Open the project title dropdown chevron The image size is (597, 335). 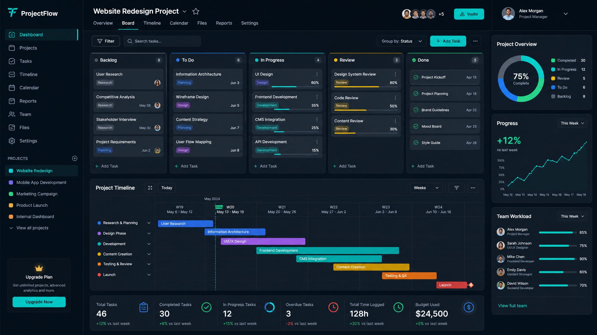(184, 12)
